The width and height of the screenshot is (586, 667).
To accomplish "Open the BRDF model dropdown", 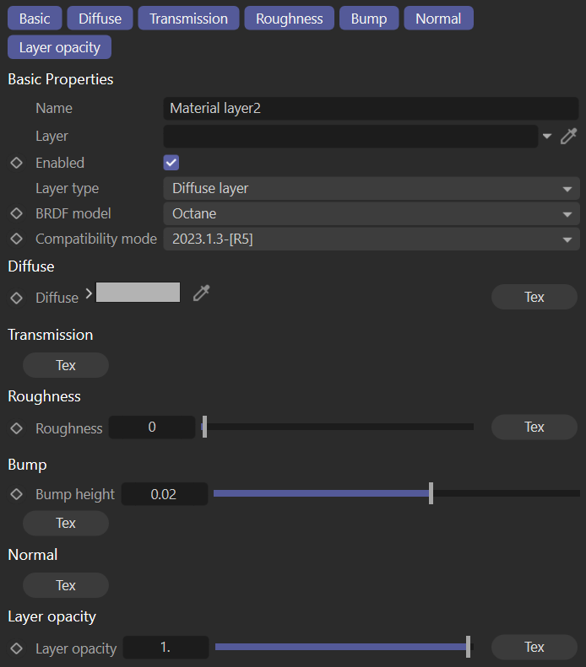I will pos(371,214).
